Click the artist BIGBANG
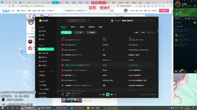The width and height of the screenshot is (197, 110). 108,80
